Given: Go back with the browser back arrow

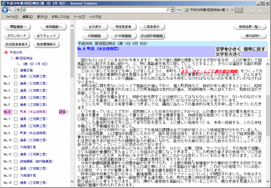Looking at the screenshot, I should point(5,10).
